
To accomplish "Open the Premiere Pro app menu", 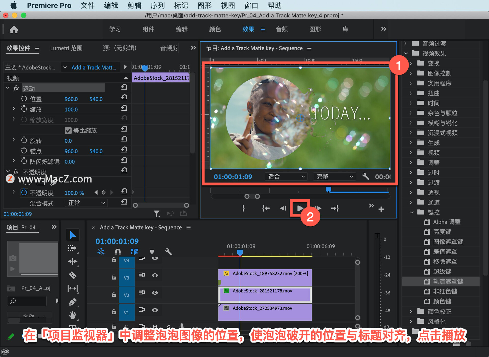I will pos(49,5).
